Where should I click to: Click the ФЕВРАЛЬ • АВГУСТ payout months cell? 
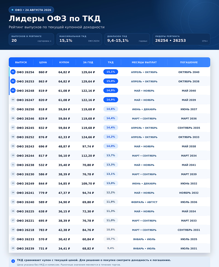tap(144, 202)
